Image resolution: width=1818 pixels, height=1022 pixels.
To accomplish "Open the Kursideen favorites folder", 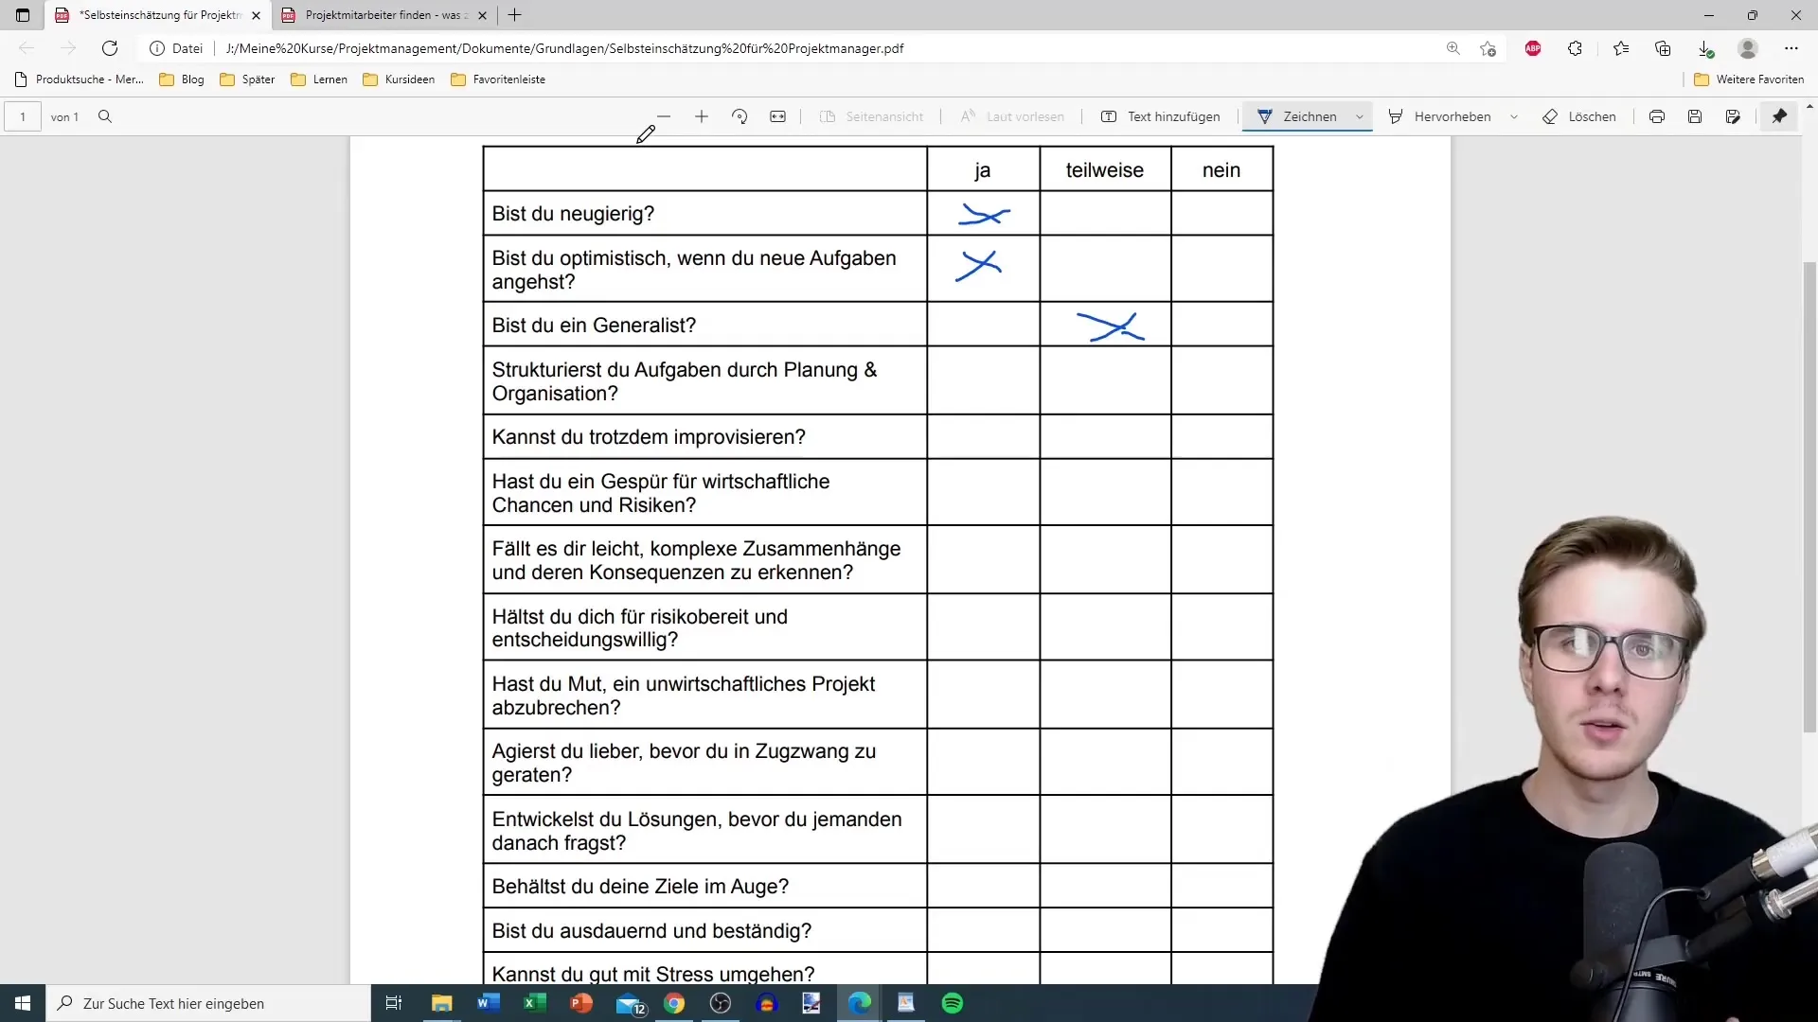I will (x=399, y=79).
